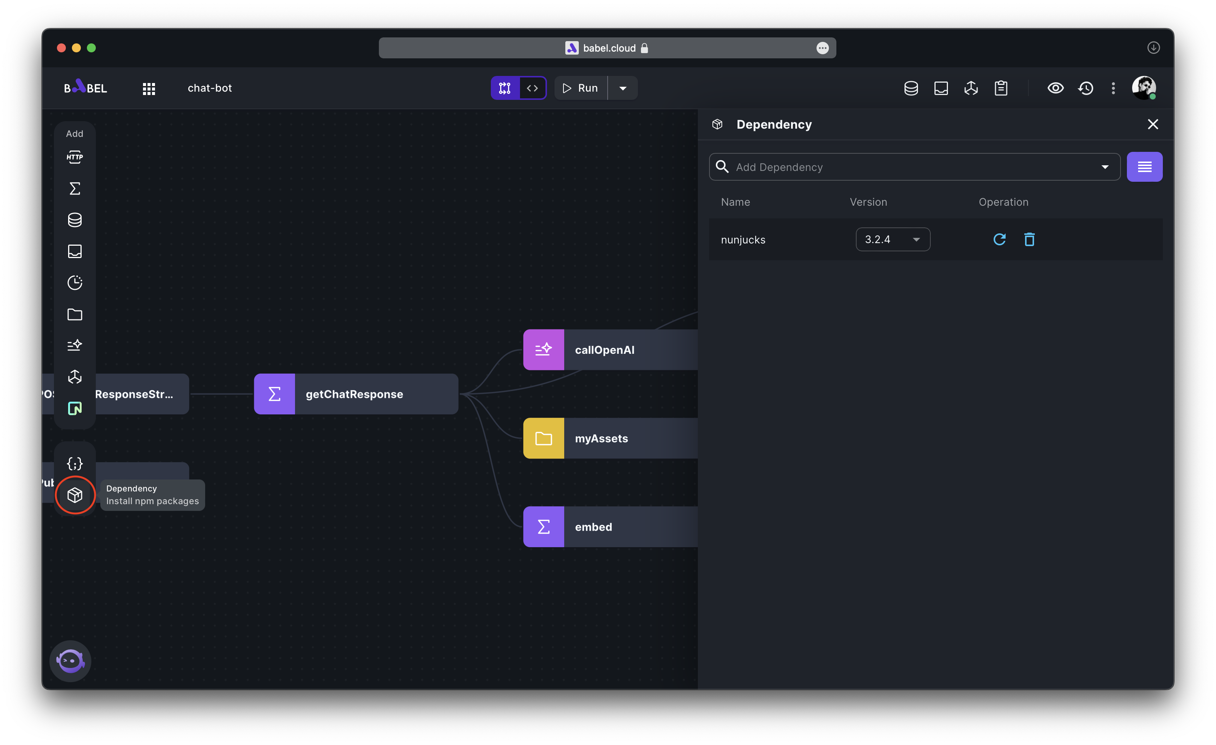Switch to visual graph view mode
Image resolution: width=1216 pixels, height=745 pixels.
click(x=505, y=88)
